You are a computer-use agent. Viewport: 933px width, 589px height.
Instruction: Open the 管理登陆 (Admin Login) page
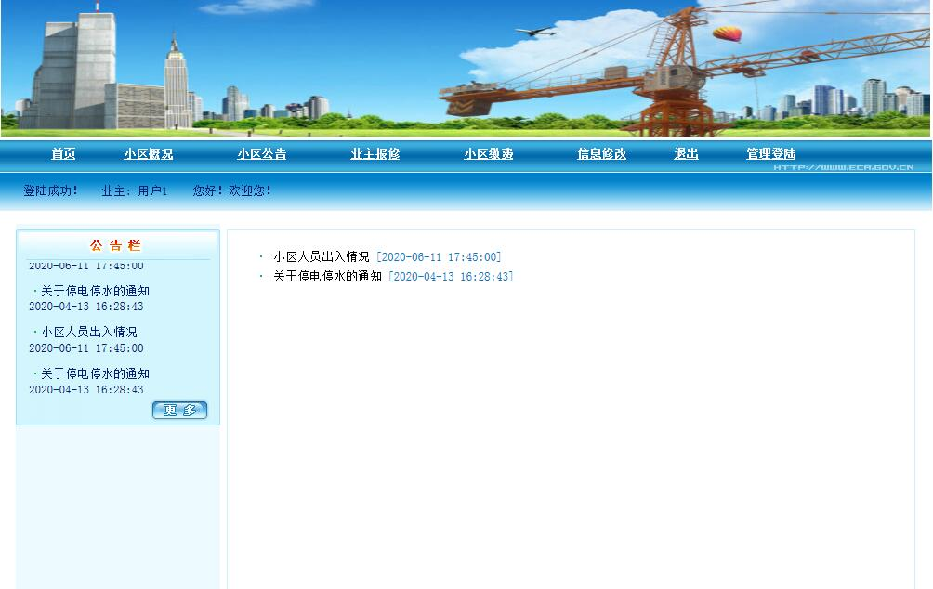coord(769,154)
